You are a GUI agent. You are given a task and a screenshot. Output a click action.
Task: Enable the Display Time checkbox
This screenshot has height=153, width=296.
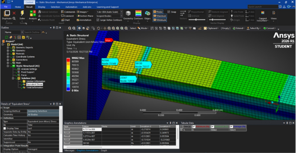tap(5, 128)
